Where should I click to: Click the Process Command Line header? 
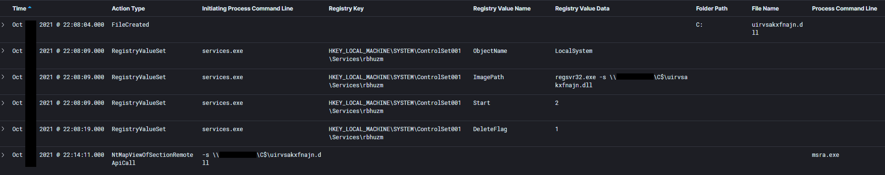click(844, 9)
